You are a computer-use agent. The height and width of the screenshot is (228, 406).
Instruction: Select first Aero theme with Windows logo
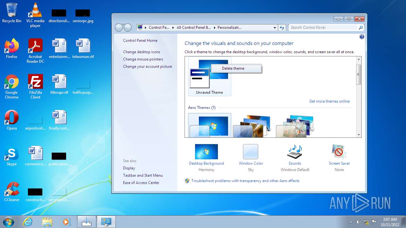click(210, 125)
